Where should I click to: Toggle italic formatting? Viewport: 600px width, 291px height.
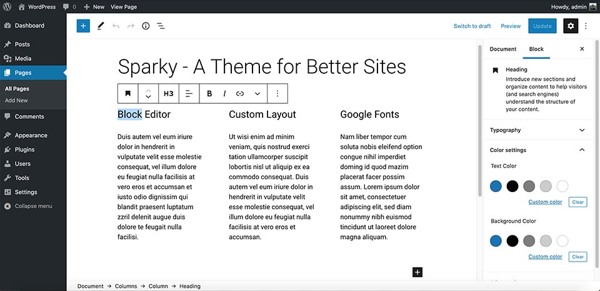224,93
